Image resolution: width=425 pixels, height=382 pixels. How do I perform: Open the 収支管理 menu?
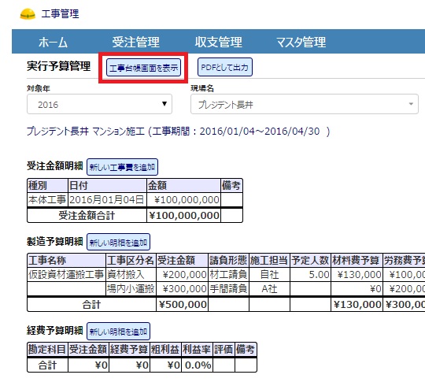(219, 42)
